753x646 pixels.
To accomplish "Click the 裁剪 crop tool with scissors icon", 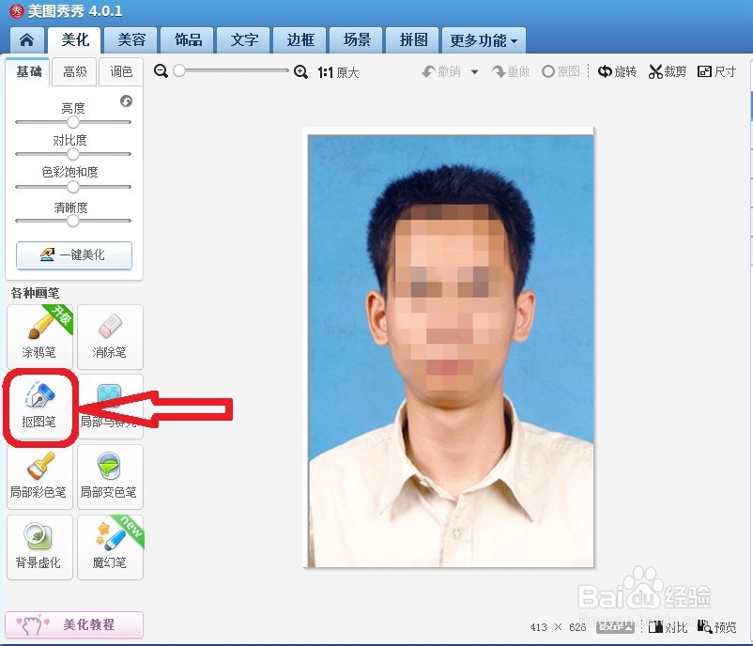I will (x=667, y=70).
